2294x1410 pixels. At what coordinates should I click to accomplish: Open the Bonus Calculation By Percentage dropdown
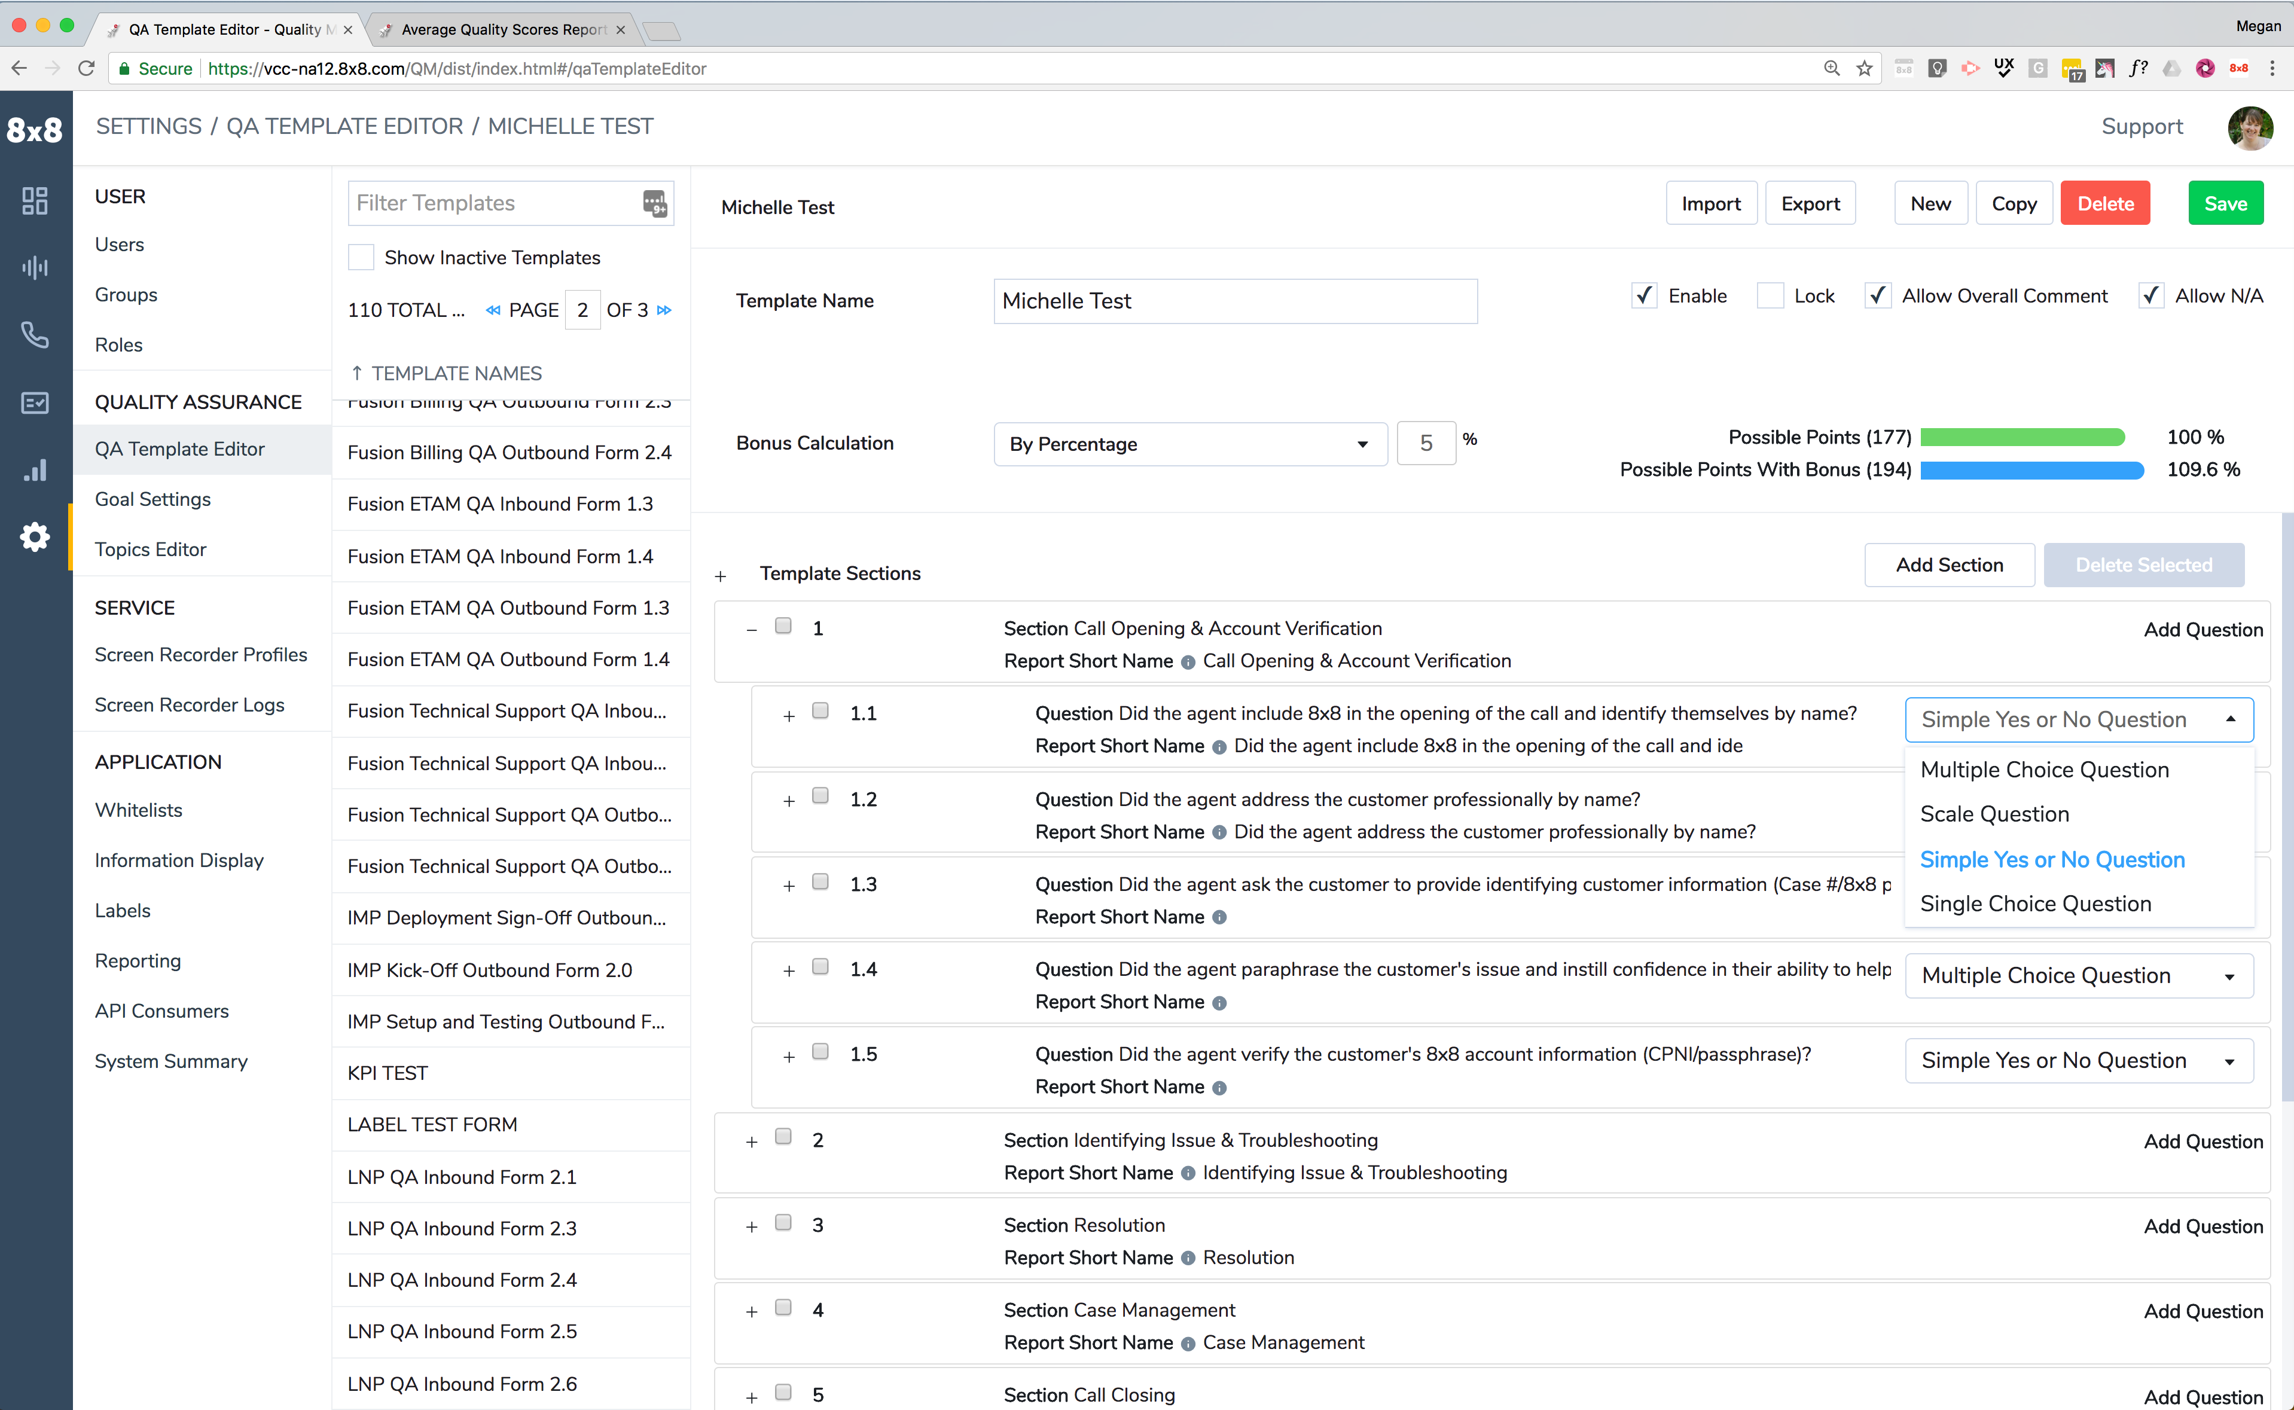tap(1190, 444)
